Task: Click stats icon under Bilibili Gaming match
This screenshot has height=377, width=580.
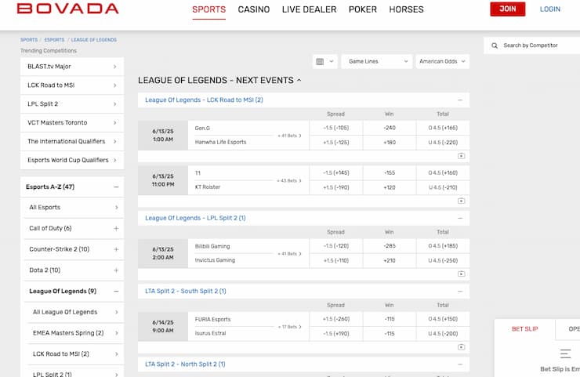Action: 461,274
